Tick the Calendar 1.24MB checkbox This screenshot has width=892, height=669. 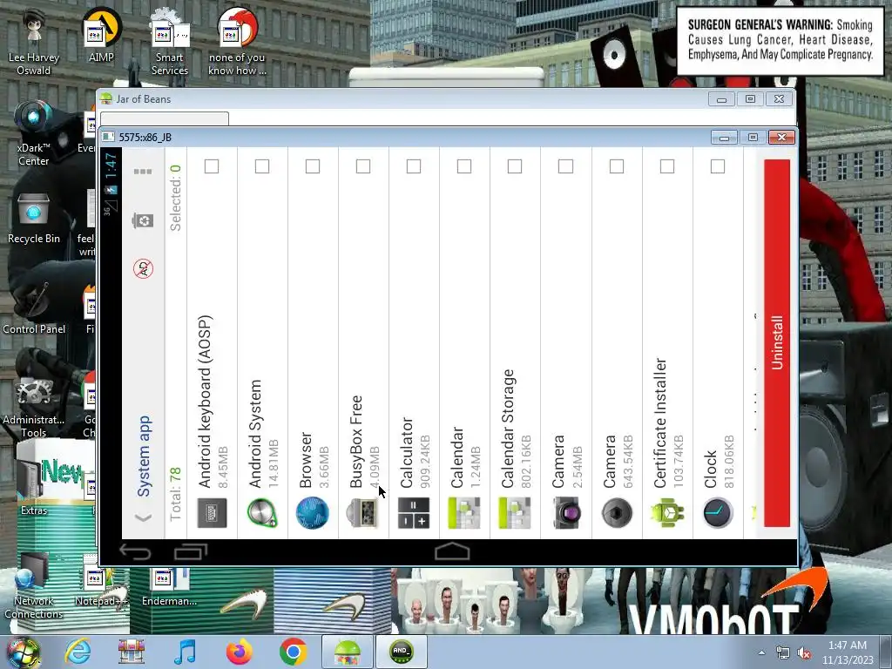click(x=464, y=166)
